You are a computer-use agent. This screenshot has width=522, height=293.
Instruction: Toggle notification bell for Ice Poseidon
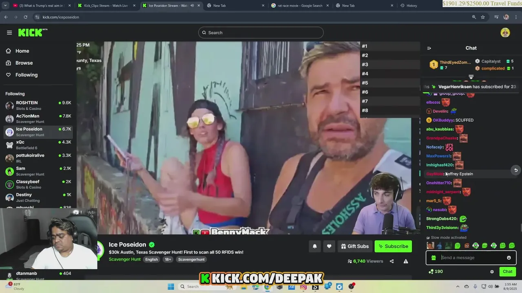coord(315,246)
